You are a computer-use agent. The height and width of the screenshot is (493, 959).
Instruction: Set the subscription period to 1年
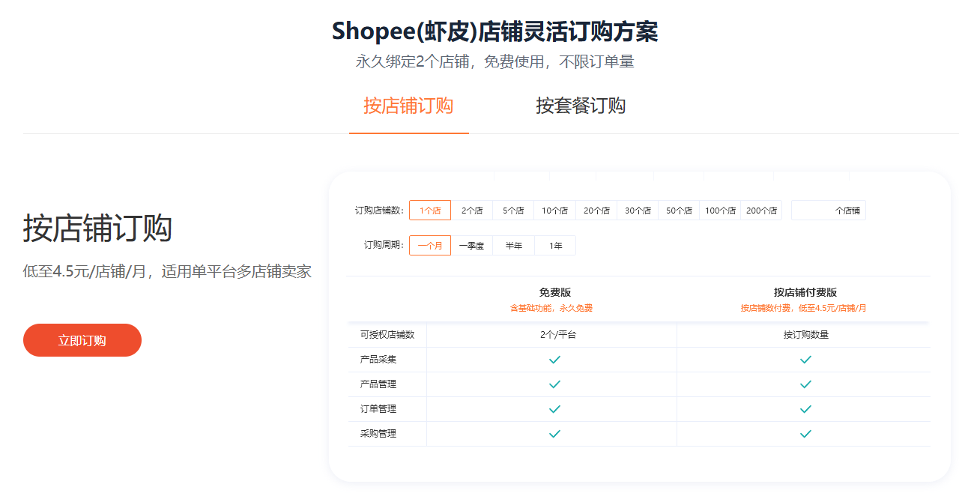(555, 246)
